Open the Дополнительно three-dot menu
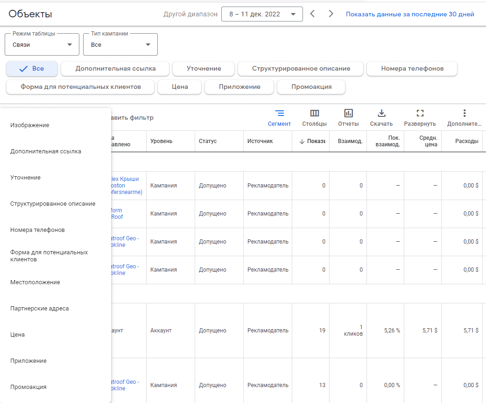Screen dimensions: 486x403 [465, 113]
